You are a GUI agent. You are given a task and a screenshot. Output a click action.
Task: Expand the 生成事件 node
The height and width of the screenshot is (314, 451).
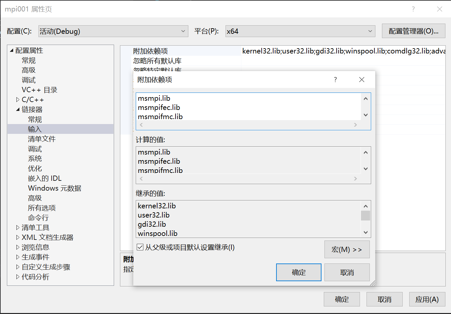(17, 257)
